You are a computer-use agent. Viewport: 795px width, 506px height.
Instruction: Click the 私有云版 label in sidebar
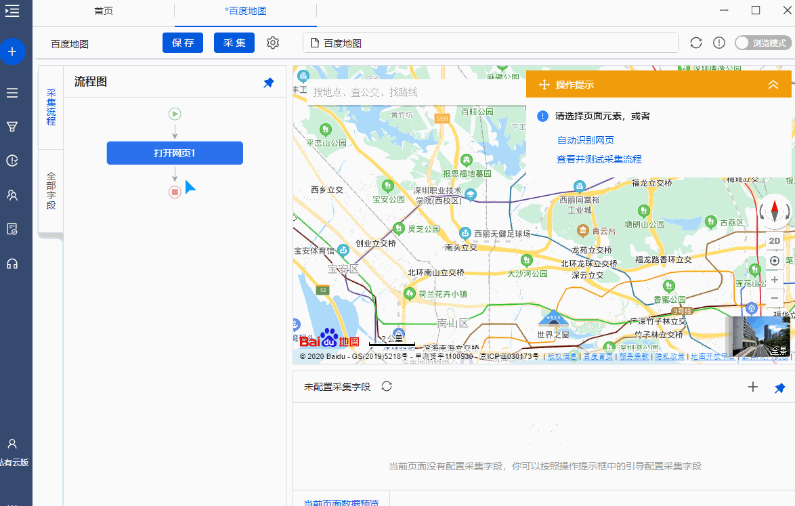(x=14, y=463)
